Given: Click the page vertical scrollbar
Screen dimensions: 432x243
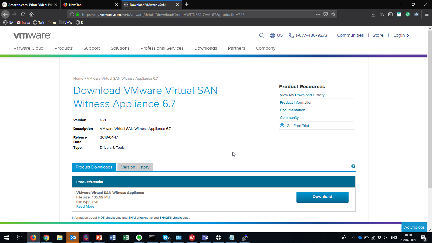Looking at the screenshot, I should (430, 109).
